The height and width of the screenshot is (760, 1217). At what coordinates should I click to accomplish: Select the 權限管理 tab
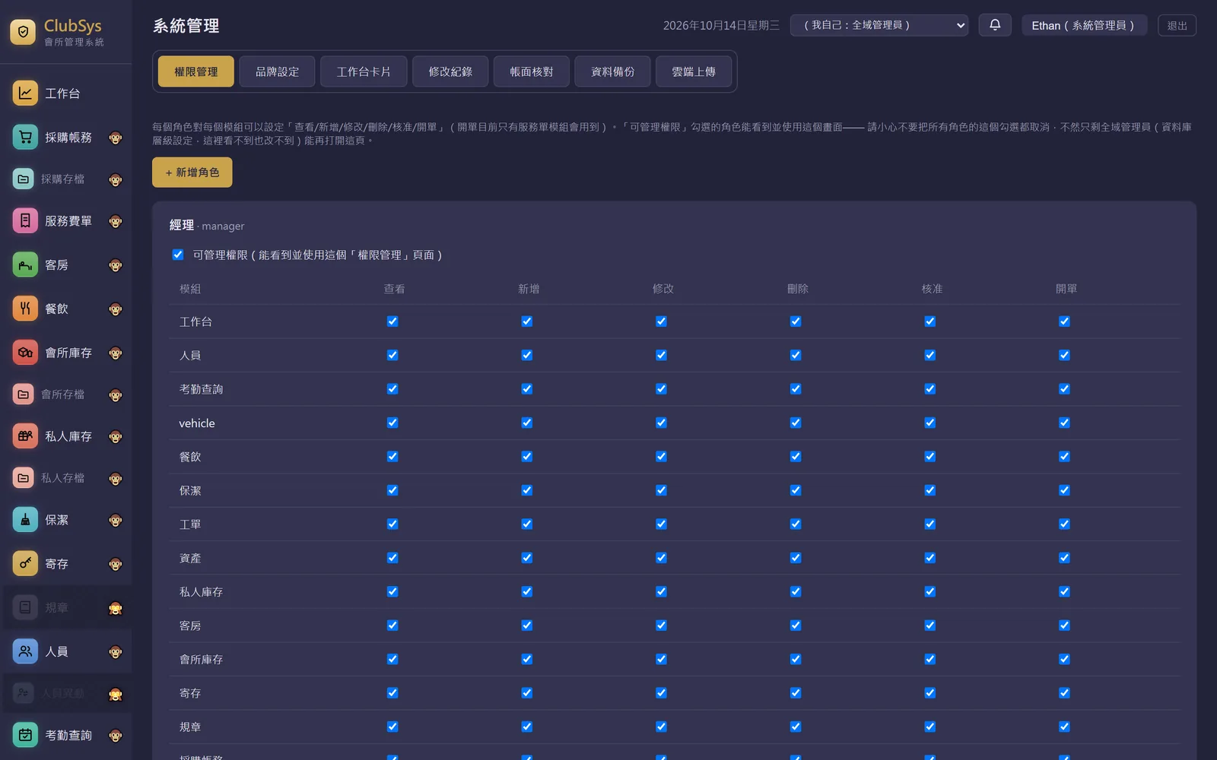[x=196, y=71]
